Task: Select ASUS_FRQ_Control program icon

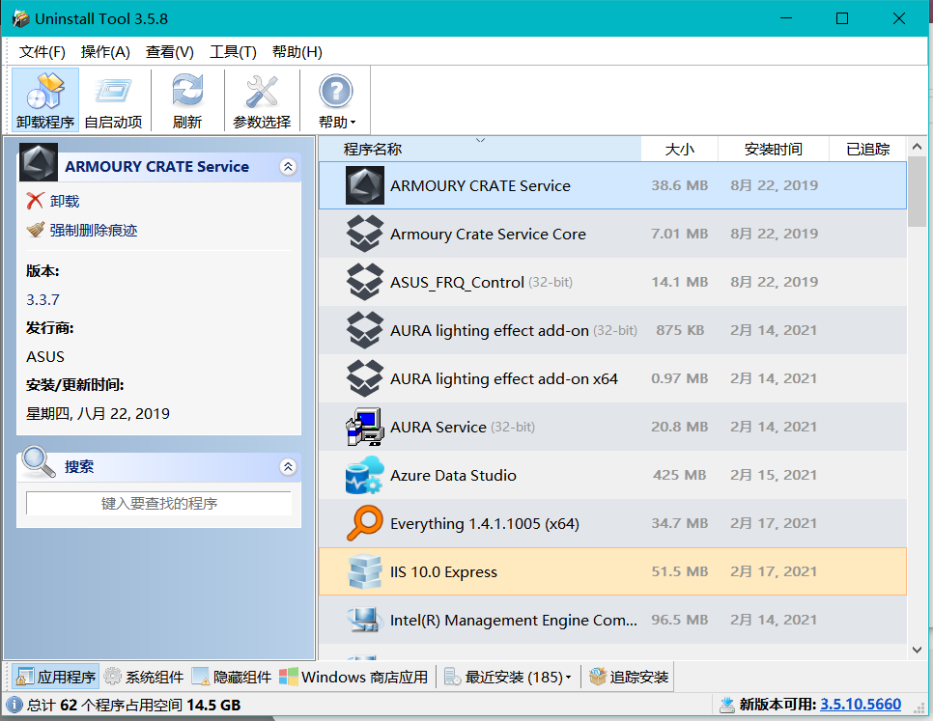Action: (365, 282)
